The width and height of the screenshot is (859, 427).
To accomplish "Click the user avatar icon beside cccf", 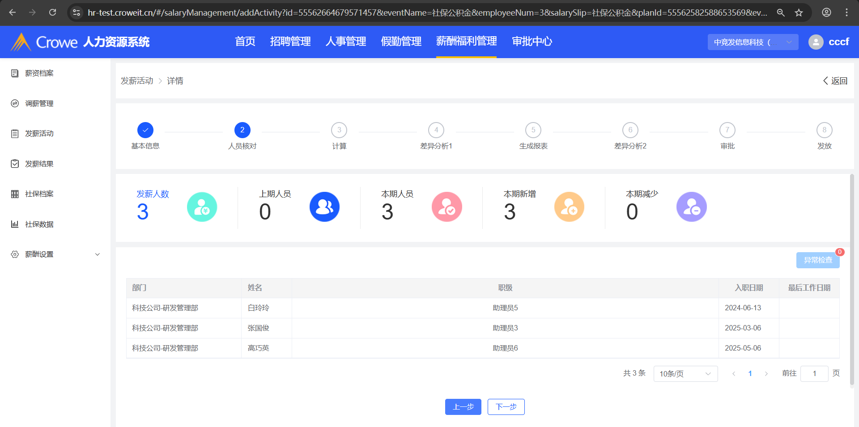I will click(816, 42).
